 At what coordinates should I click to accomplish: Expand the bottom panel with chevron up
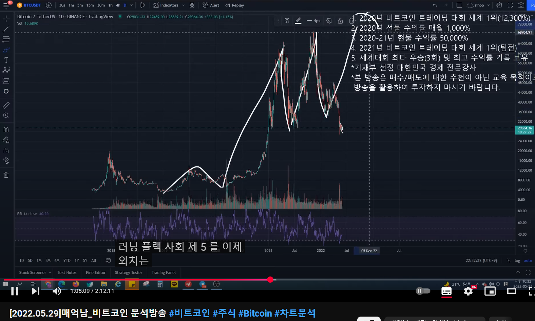pyautogui.click(x=518, y=272)
